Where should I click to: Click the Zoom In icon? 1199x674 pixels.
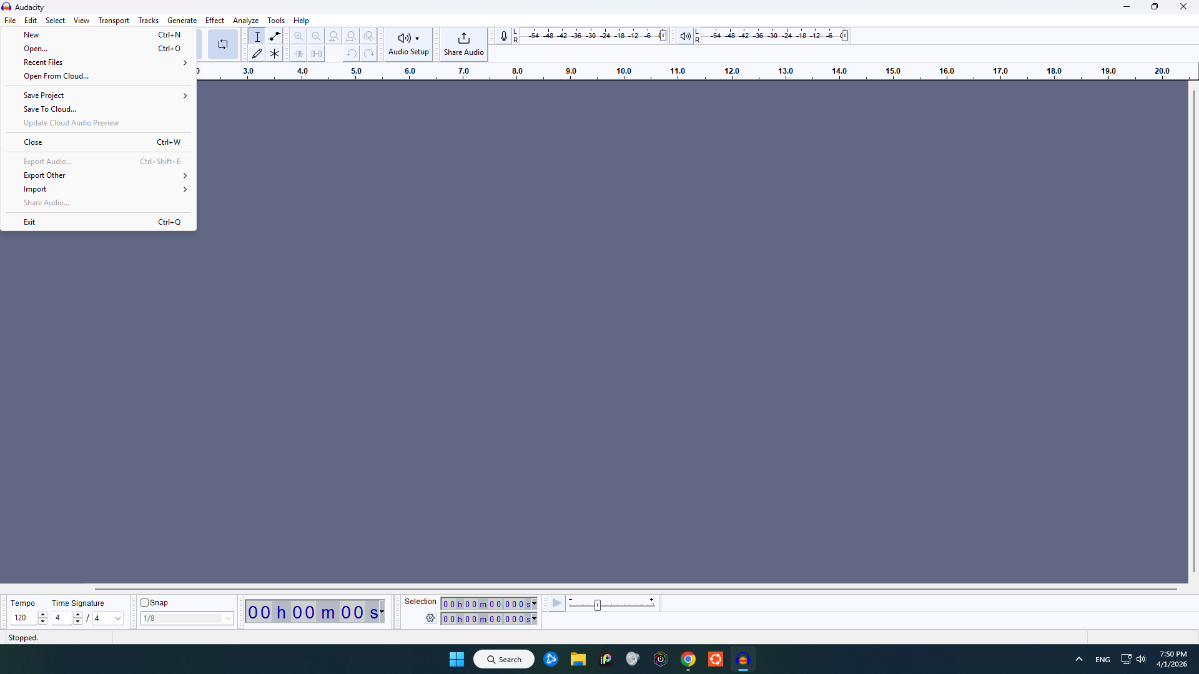[299, 36]
